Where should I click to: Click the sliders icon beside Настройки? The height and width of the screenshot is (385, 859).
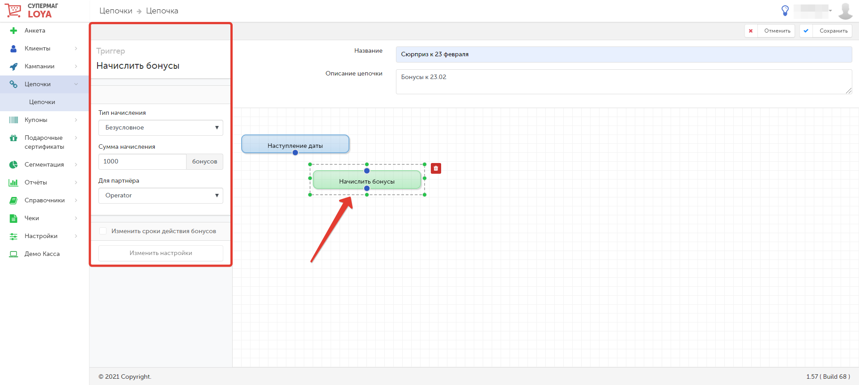pyautogui.click(x=13, y=236)
